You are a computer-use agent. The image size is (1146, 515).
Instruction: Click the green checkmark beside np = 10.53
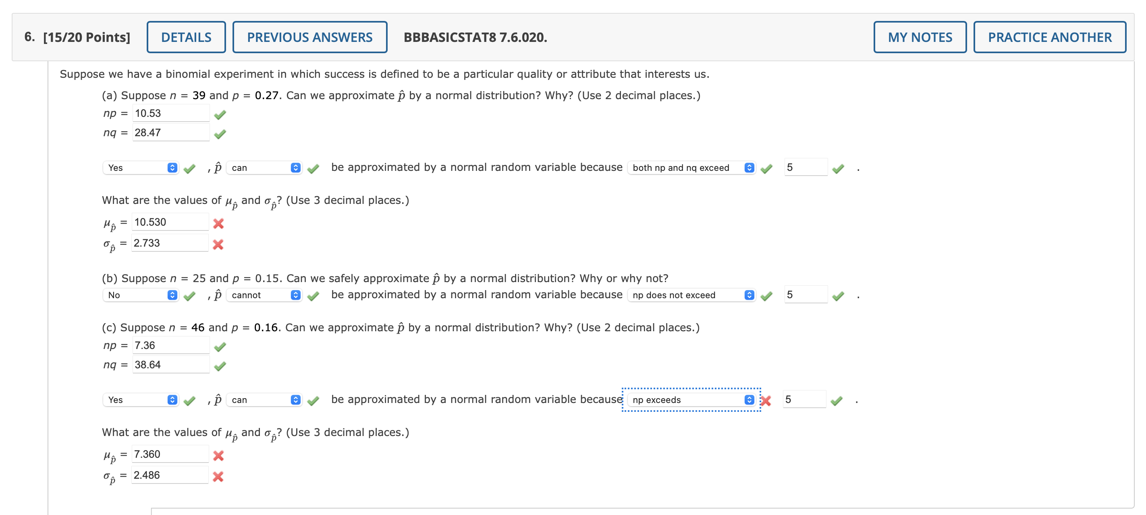pos(220,115)
